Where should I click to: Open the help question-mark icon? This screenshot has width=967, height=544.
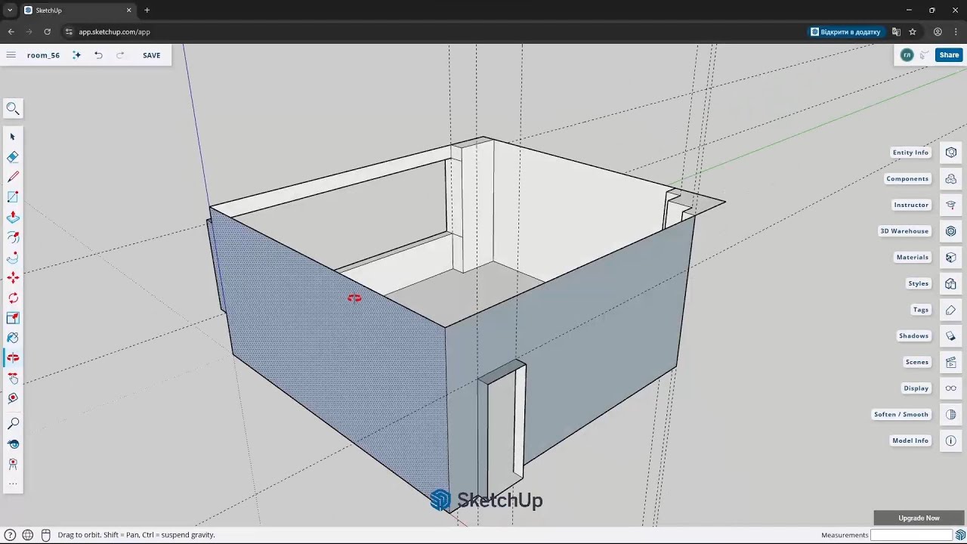pos(11,535)
